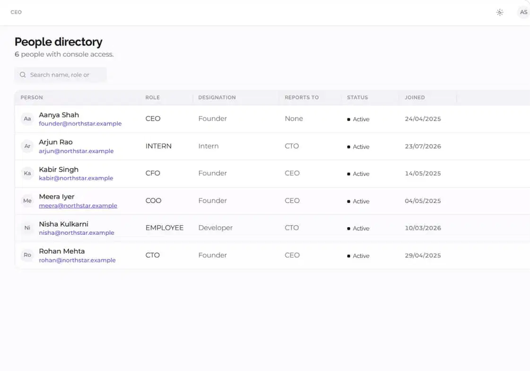This screenshot has height=371, width=530.
Task: Click the Developer designation cell
Action: (215, 228)
